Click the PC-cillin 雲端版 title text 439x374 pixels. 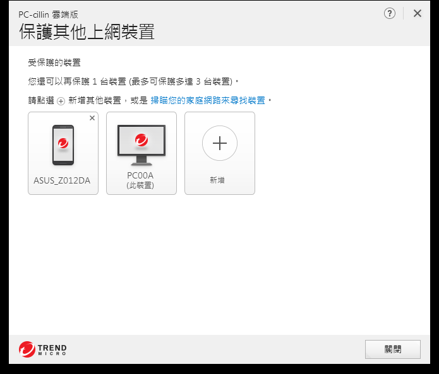click(49, 15)
